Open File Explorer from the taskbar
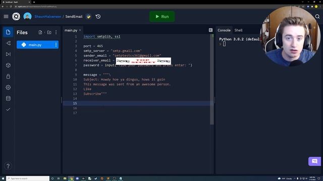This screenshot has width=323, height=181. pyautogui.click(x=65, y=178)
